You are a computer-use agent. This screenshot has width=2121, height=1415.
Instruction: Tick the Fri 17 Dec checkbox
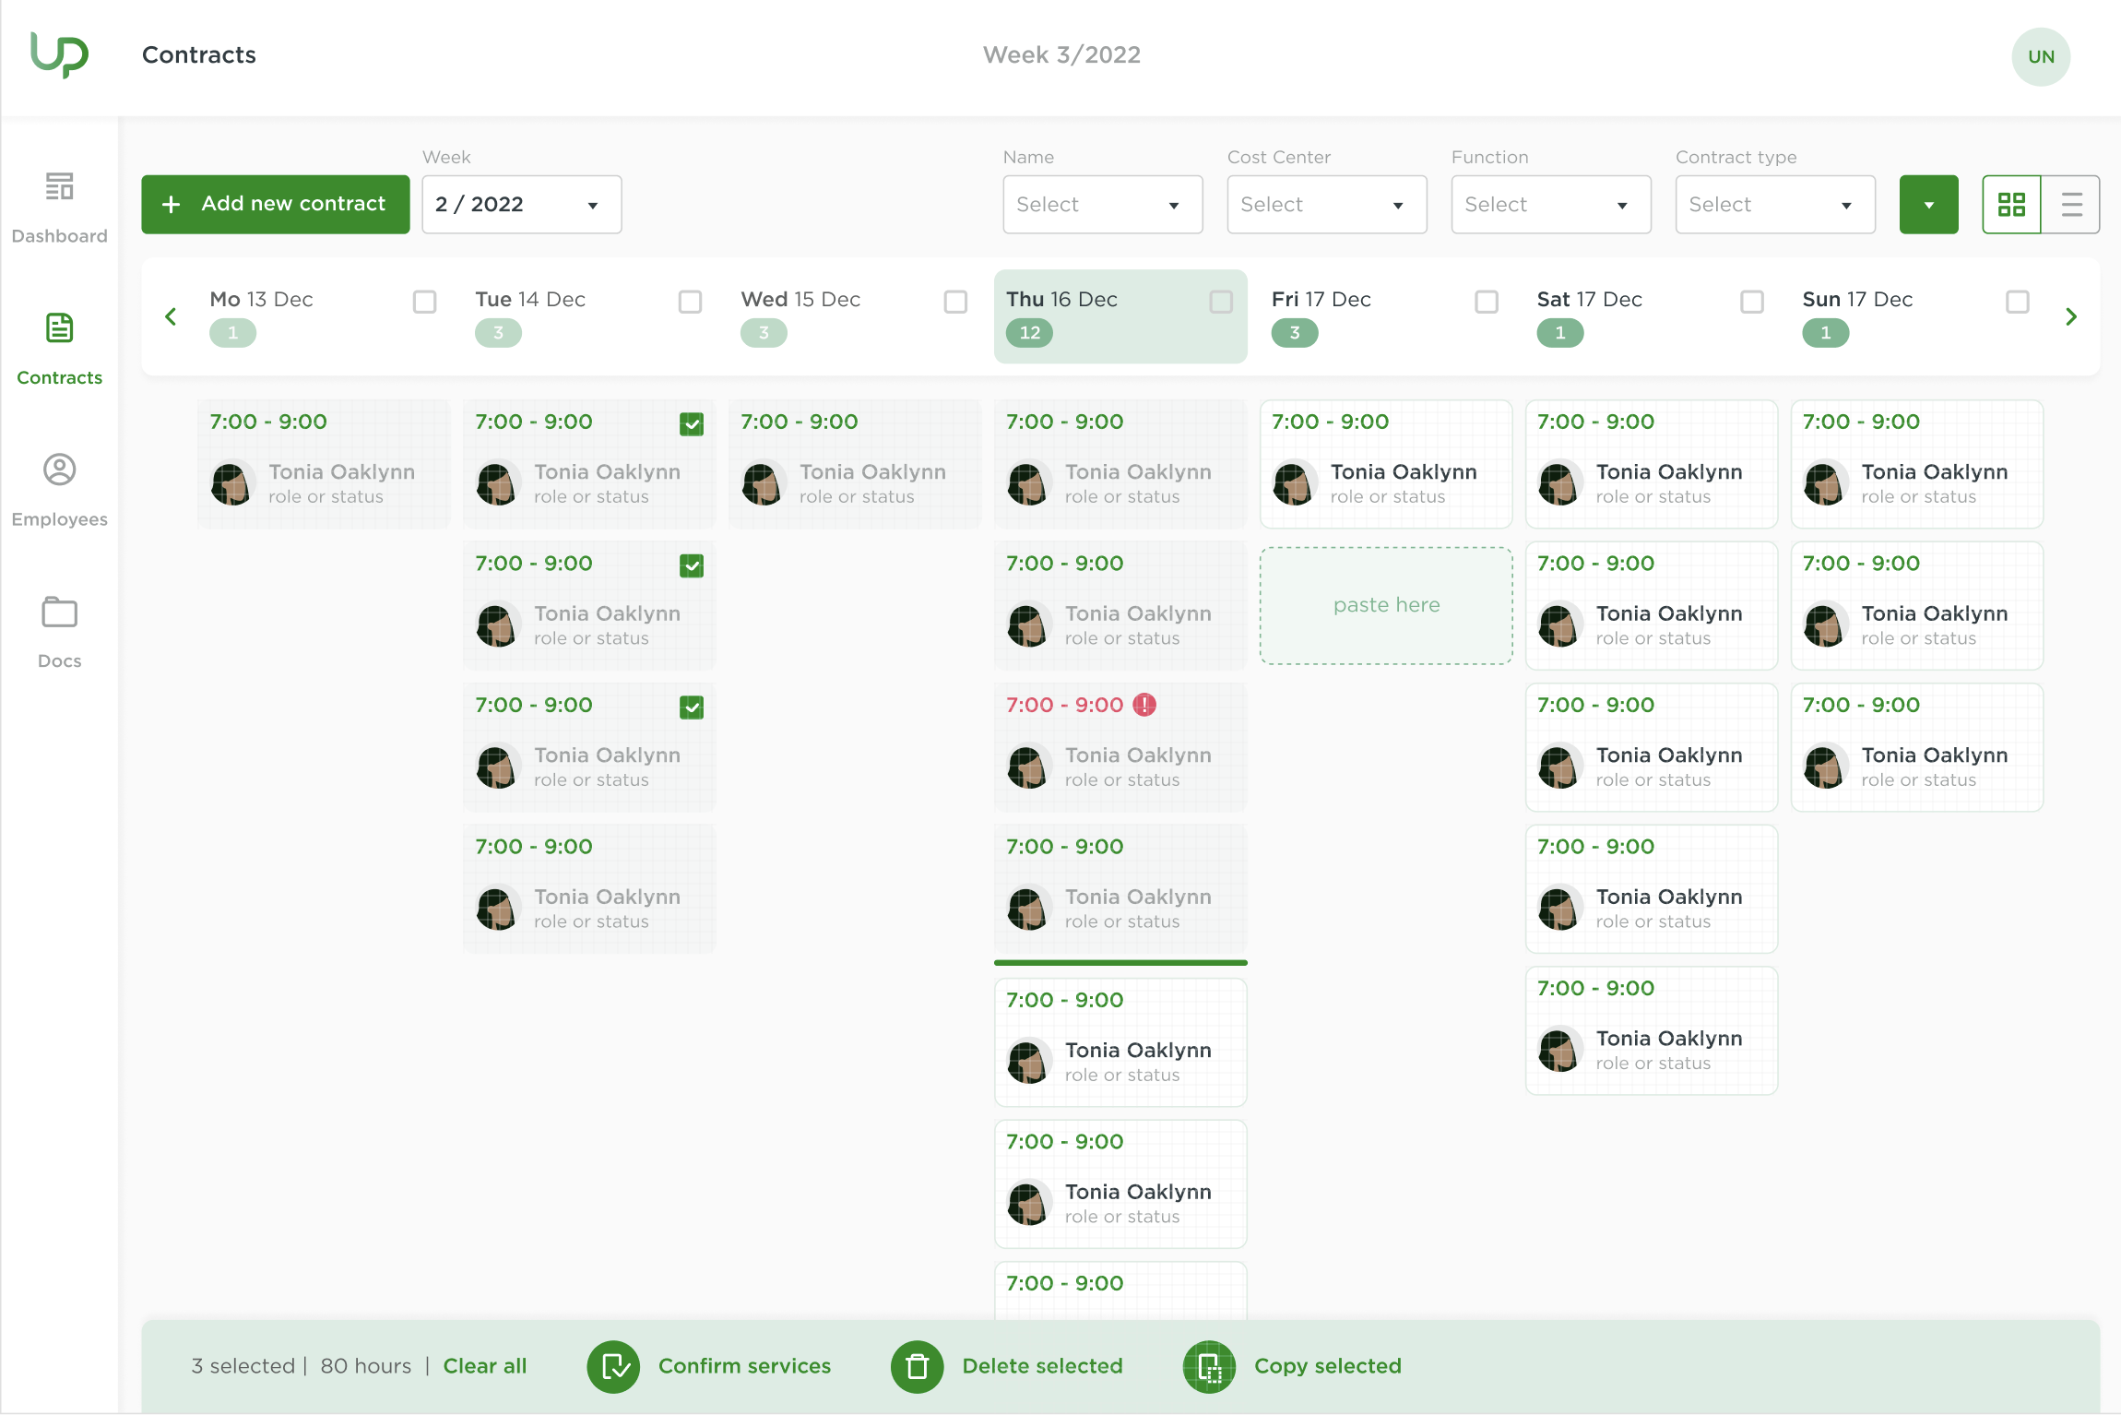1487,302
